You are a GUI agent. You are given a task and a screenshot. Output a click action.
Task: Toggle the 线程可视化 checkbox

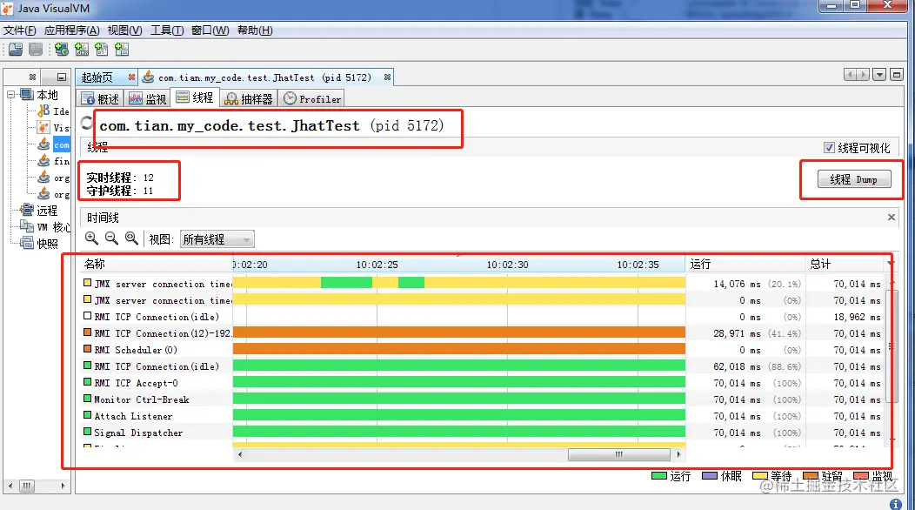829,148
